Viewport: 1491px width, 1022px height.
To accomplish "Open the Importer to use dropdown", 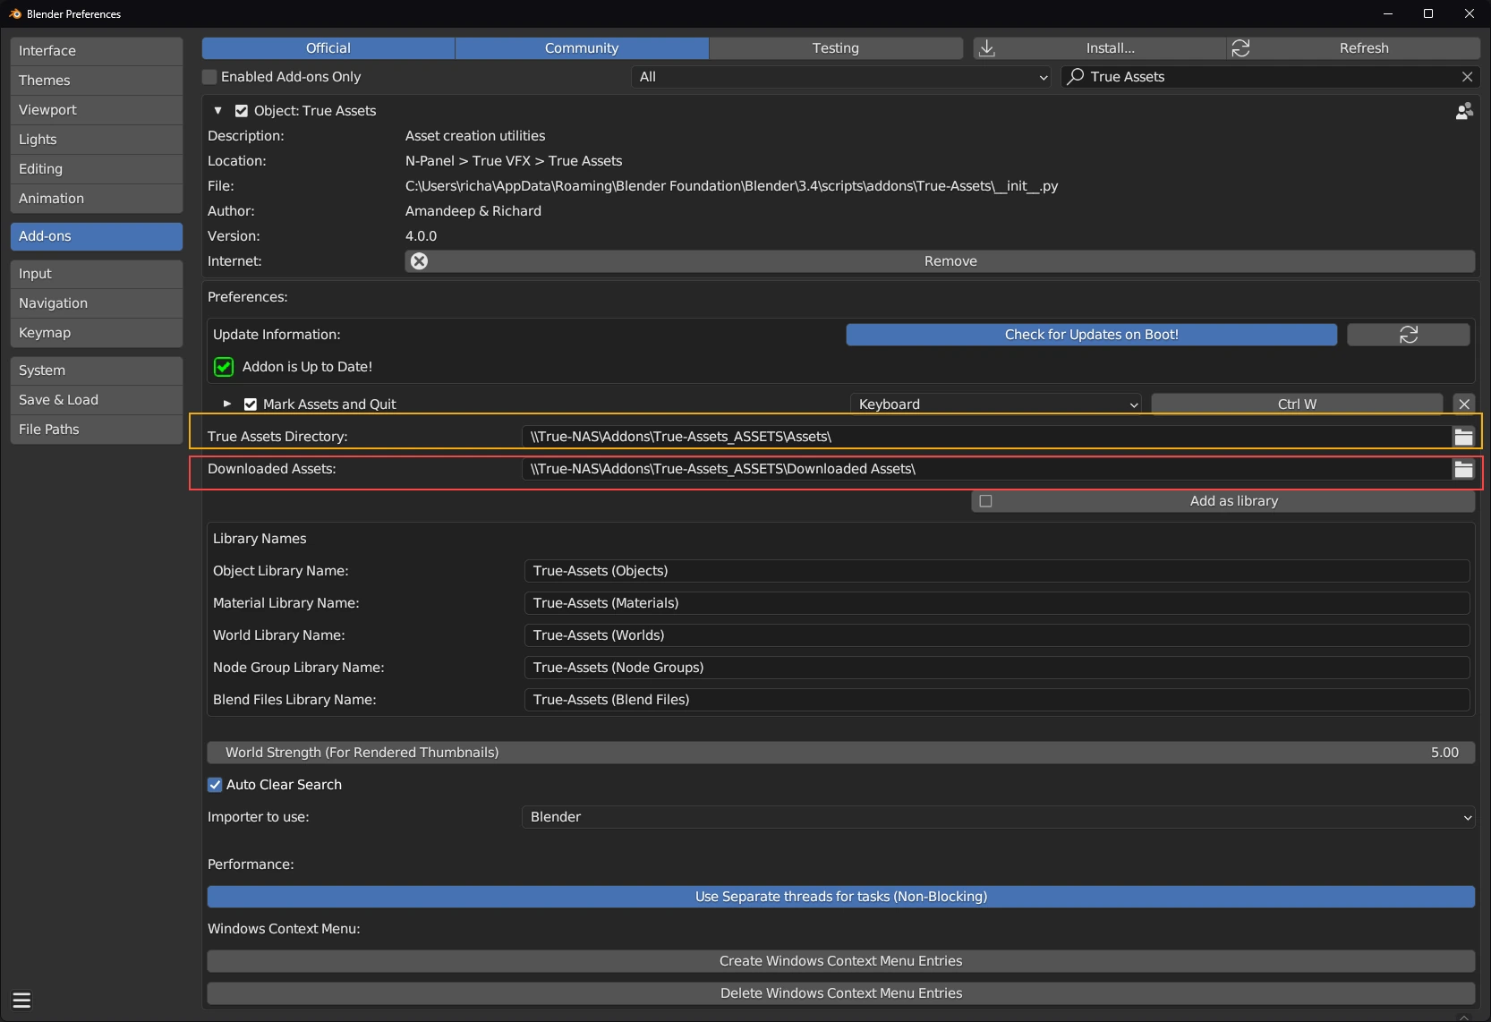I will click(x=998, y=817).
